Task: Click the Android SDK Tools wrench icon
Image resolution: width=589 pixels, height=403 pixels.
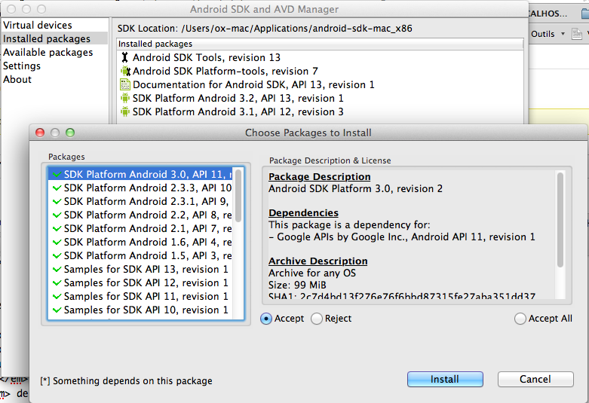Action: 125,57
